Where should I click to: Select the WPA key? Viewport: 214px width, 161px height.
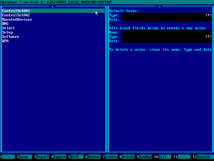pyautogui.click(x=5, y=41)
